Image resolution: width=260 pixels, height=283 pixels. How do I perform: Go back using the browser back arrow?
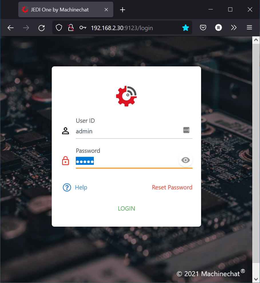tap(11, 28)
